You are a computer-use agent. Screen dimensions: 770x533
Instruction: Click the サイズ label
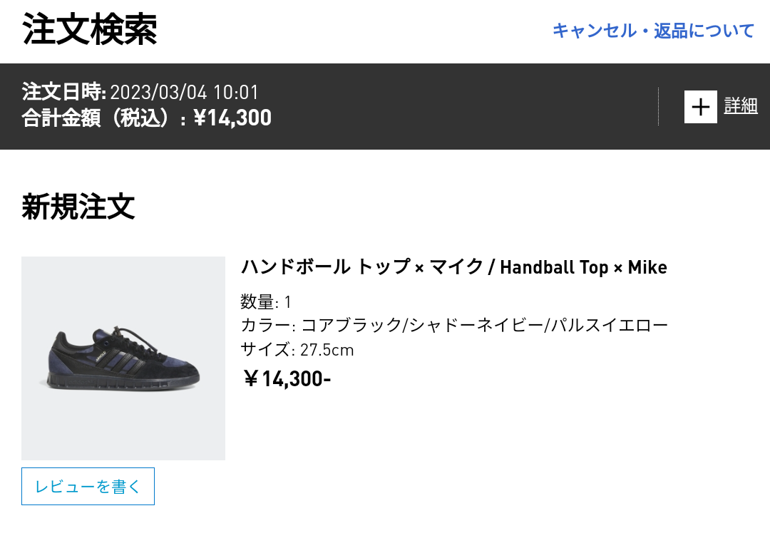tap(264, 351)
